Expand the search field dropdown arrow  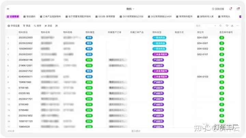215,26
